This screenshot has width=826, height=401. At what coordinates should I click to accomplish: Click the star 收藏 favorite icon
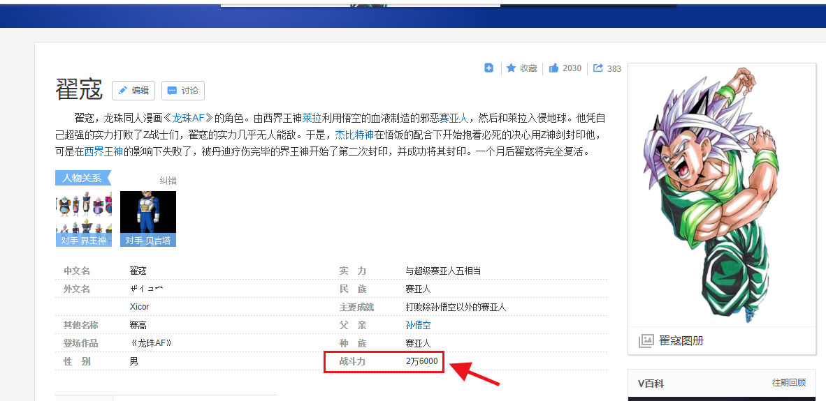(511, 68)
